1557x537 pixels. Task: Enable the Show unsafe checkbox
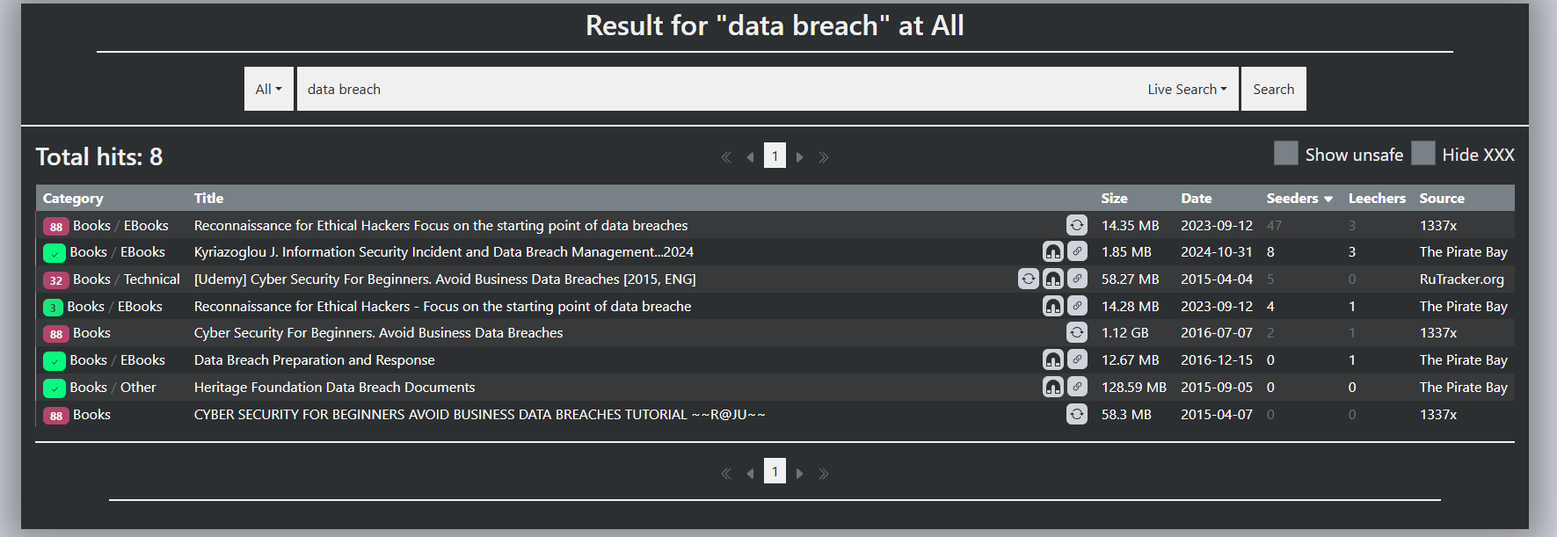point(1286,153)
